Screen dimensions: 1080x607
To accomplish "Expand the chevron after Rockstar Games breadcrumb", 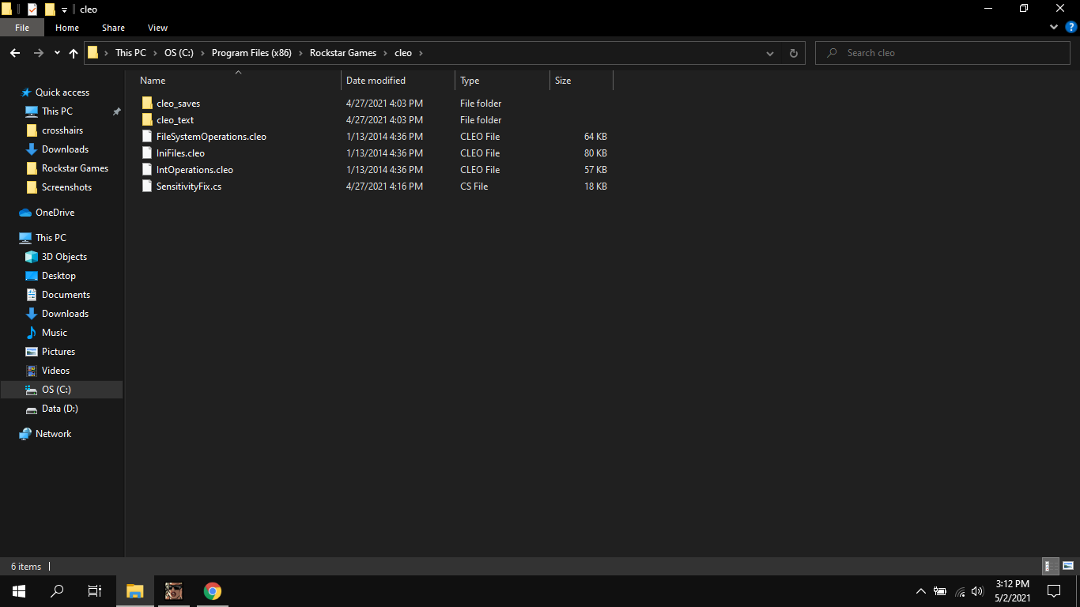I will coord(385,53).
